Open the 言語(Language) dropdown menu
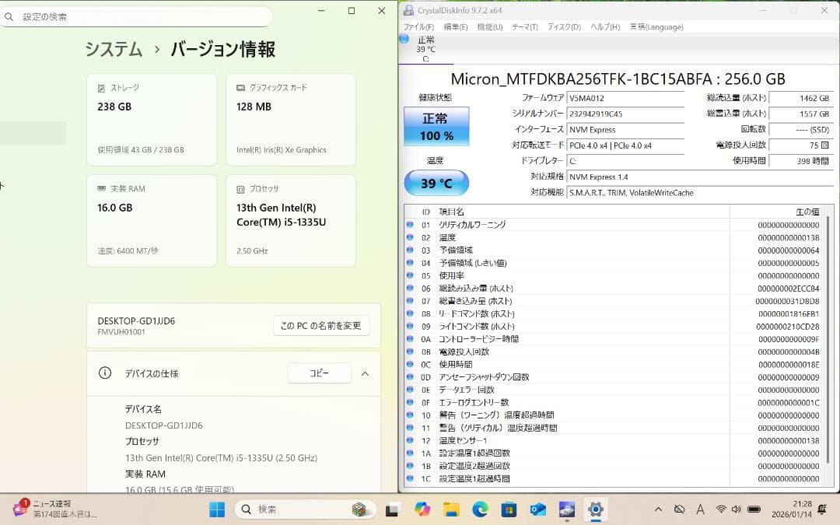This screenshot has width=840, height=525. click(x=656, y=26)
